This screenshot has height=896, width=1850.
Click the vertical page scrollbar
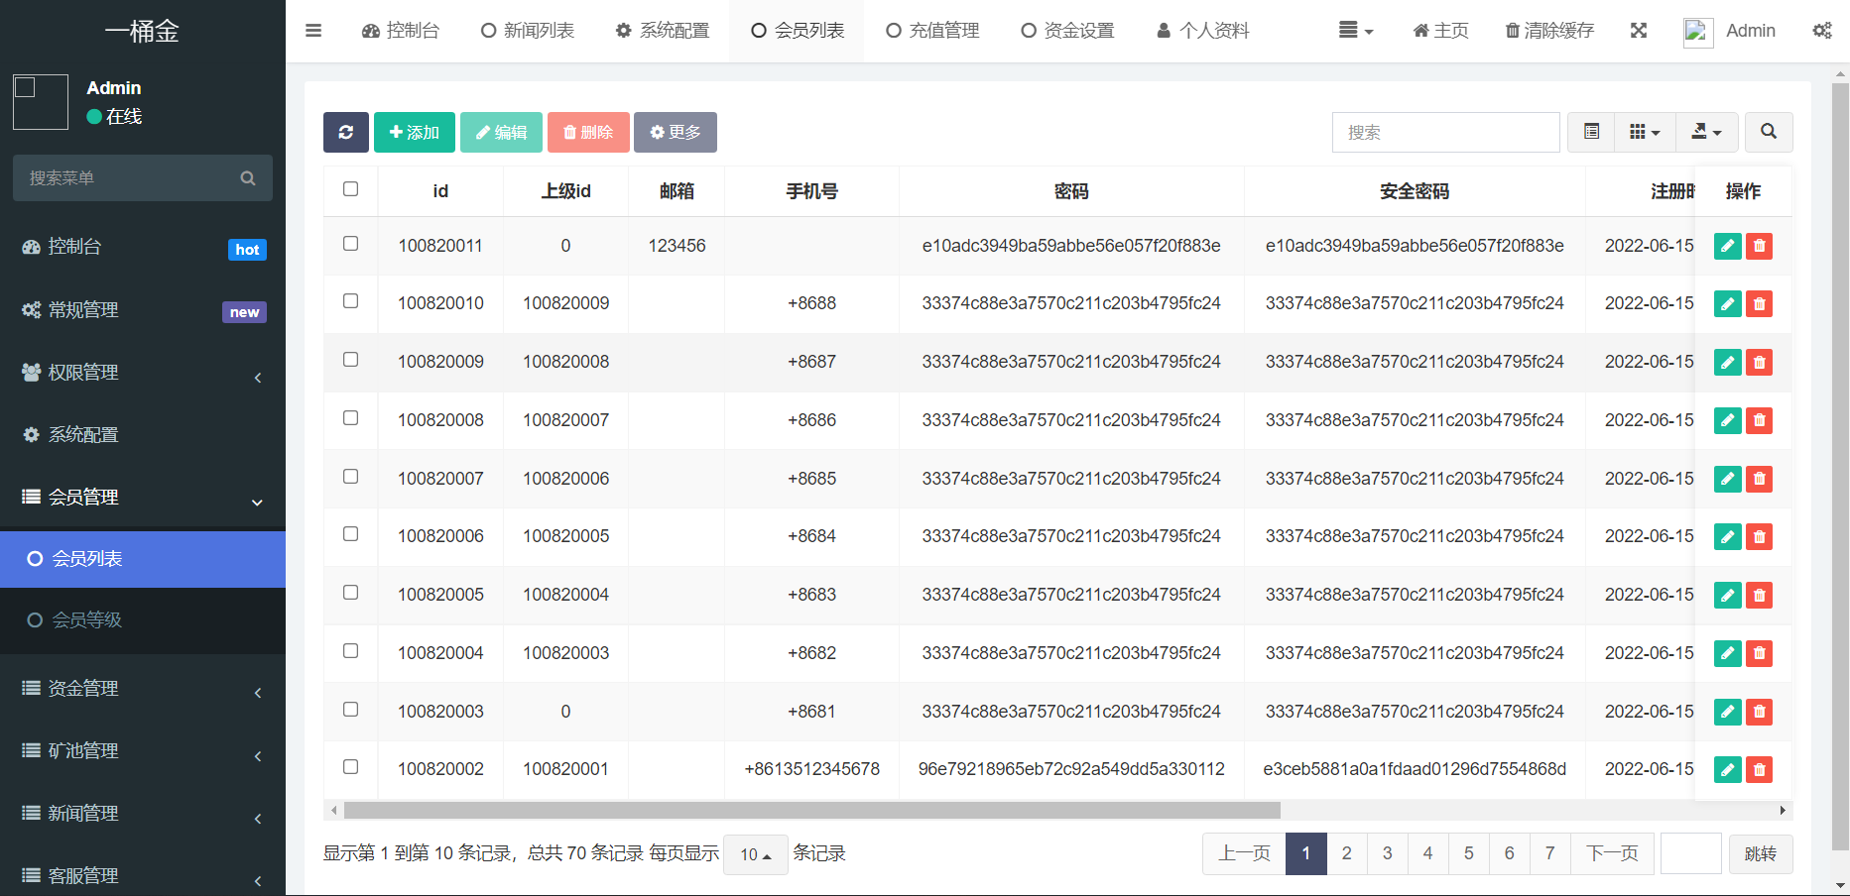click(1841, 466)
